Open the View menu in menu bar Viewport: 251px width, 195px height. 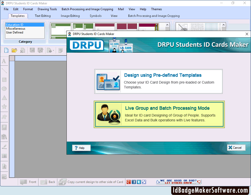132,9
